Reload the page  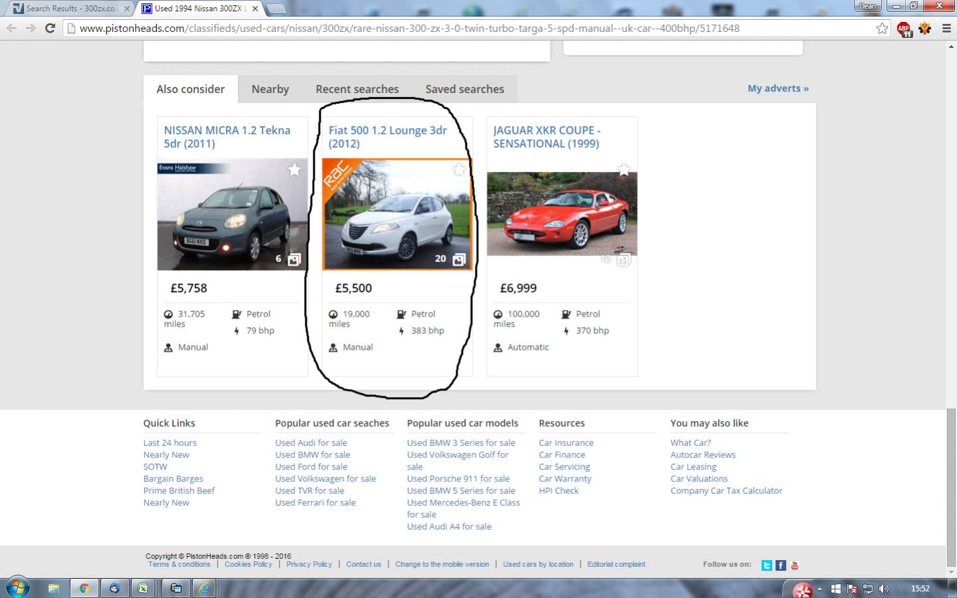click(50, 29)
